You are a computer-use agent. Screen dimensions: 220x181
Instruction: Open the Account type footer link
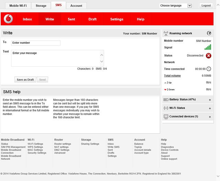(141, 153)
